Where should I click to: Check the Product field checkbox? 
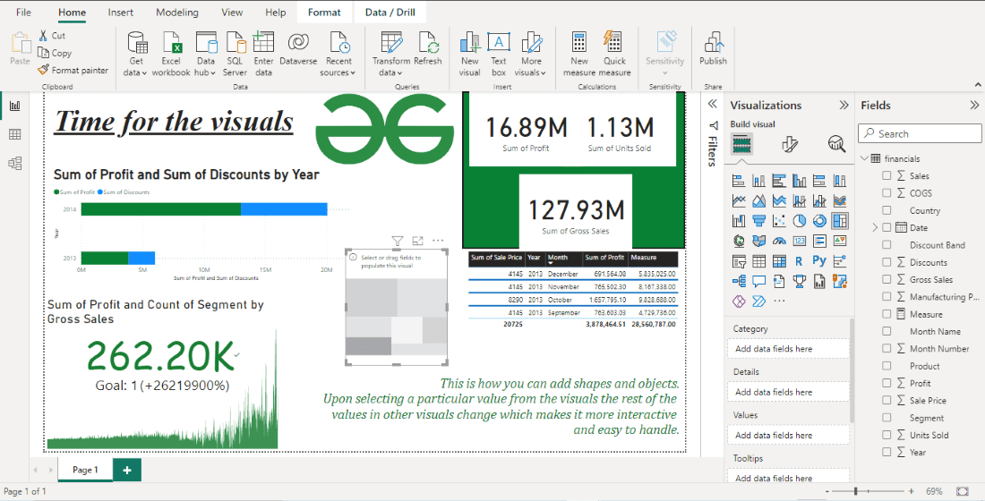(x=886, y=365)
